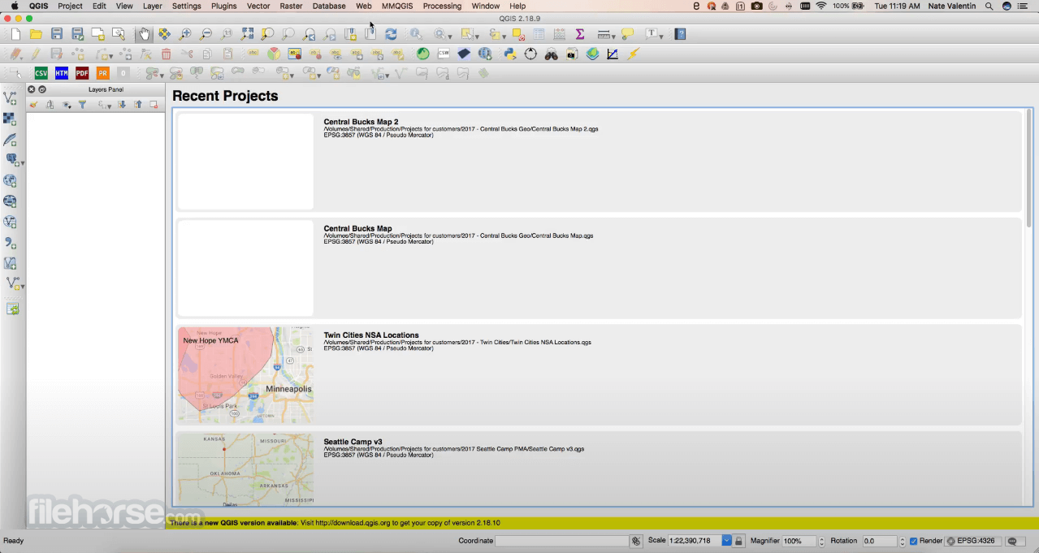This screenshot has width=1039, height=553.
Task: Open the Plugins menu
Action: click(223, 6)
